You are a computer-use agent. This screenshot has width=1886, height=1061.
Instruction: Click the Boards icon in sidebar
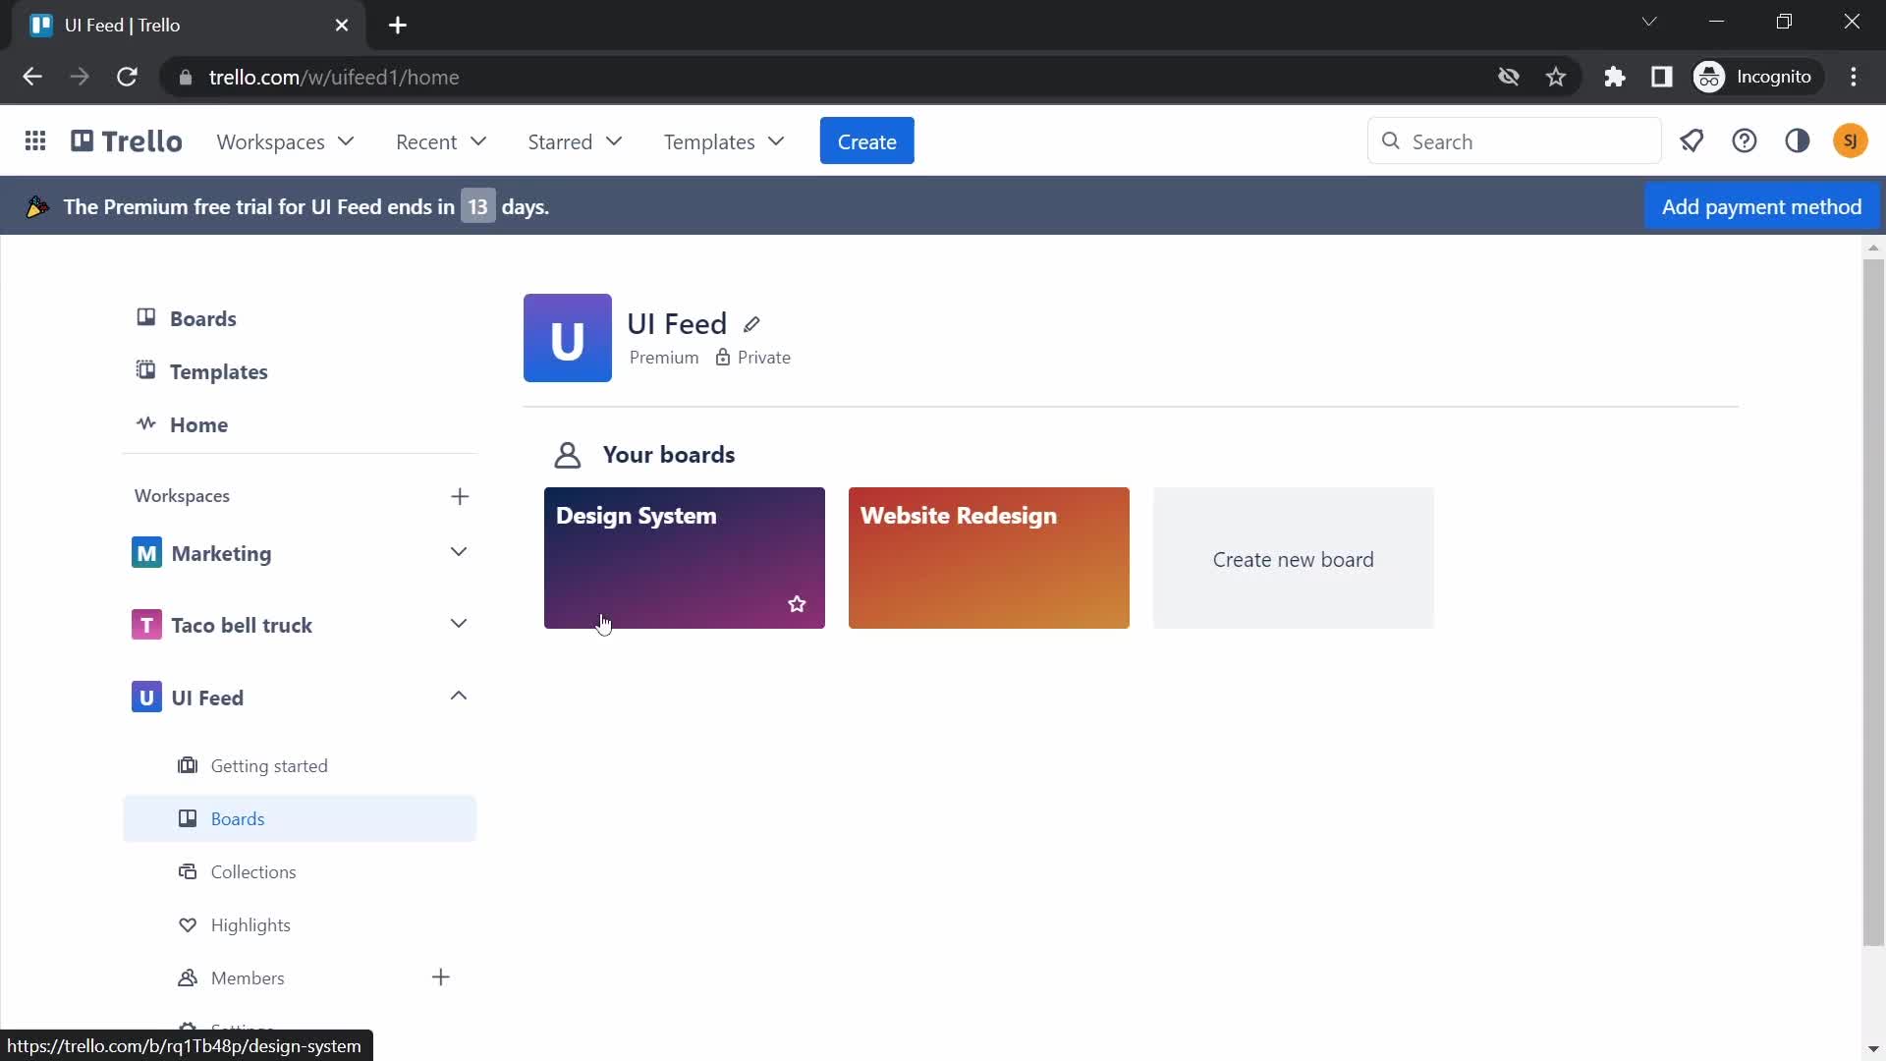145,317
